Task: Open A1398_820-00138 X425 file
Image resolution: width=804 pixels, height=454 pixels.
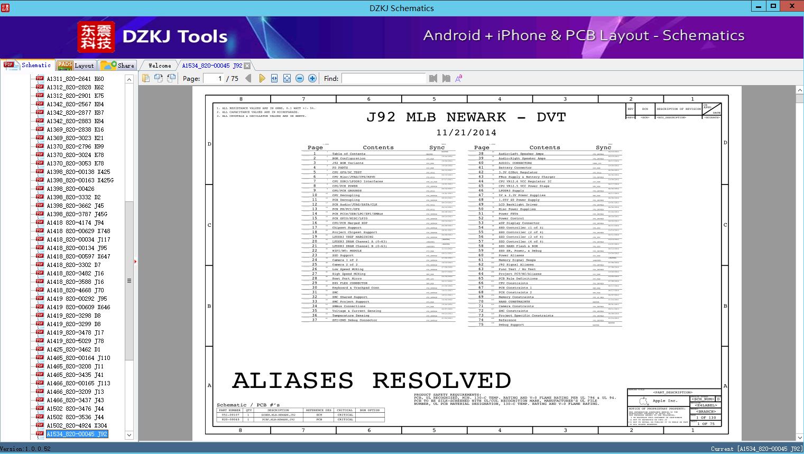Action: coord(78,172)
